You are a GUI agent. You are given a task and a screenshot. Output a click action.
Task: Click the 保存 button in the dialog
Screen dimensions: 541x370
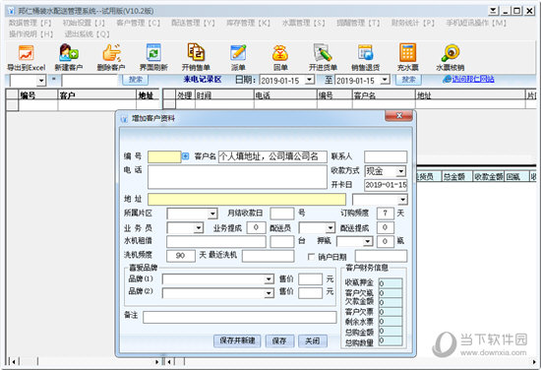pyautogui.click(x=279, y=341)
